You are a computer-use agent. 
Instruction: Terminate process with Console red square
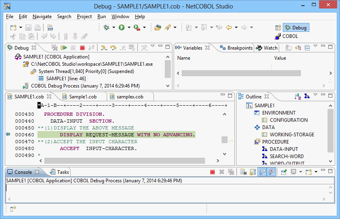(x=213, y=172)
